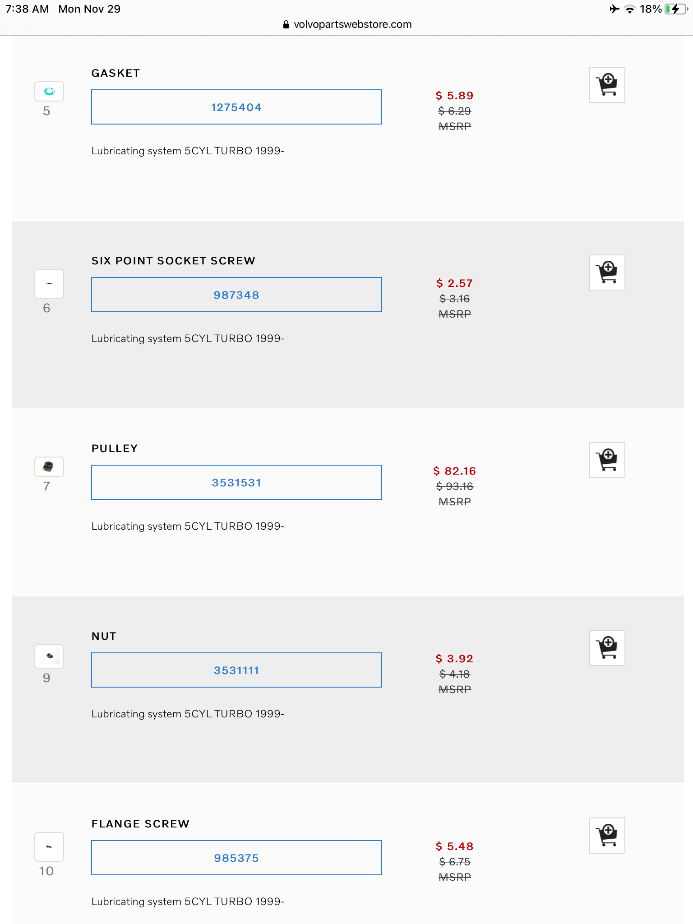Open part number 3531111

pyautogui.click(x=236, y=670)
